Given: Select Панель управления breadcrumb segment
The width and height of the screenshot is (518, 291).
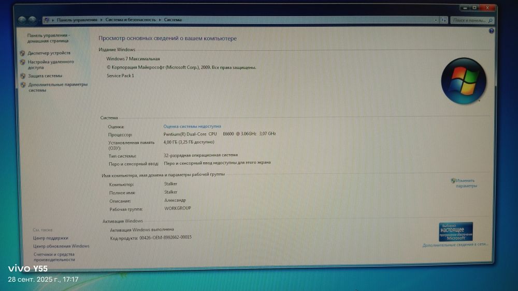Looking at the screenshot, I should (77, 20).
